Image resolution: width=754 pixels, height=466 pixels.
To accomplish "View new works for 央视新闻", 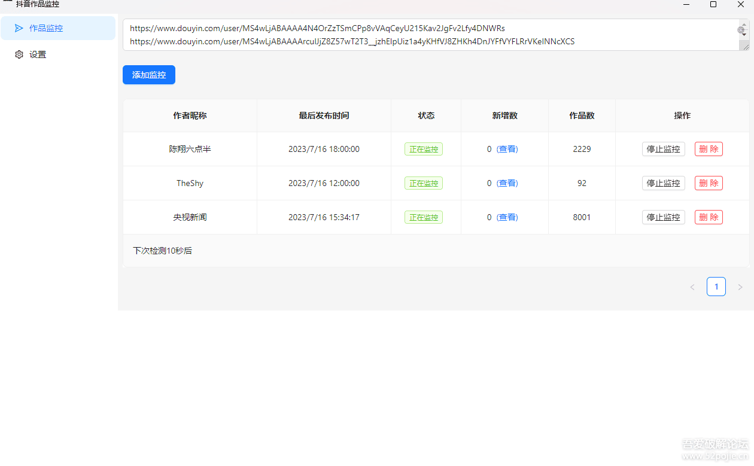I will [x=507, y=217].
